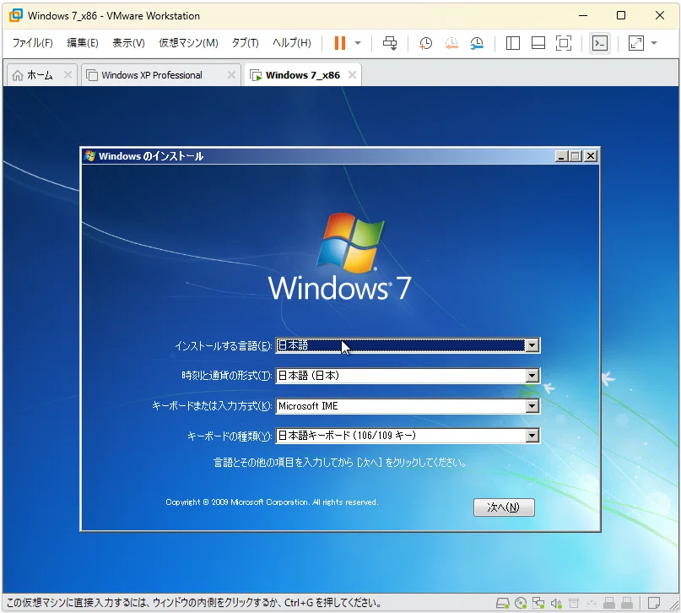
Task: Click the VMware Workstation title bar logo
Action: click(16, 16)
